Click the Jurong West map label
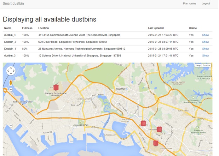Viewport: 219px width, 156px height. tap(84, 99)
